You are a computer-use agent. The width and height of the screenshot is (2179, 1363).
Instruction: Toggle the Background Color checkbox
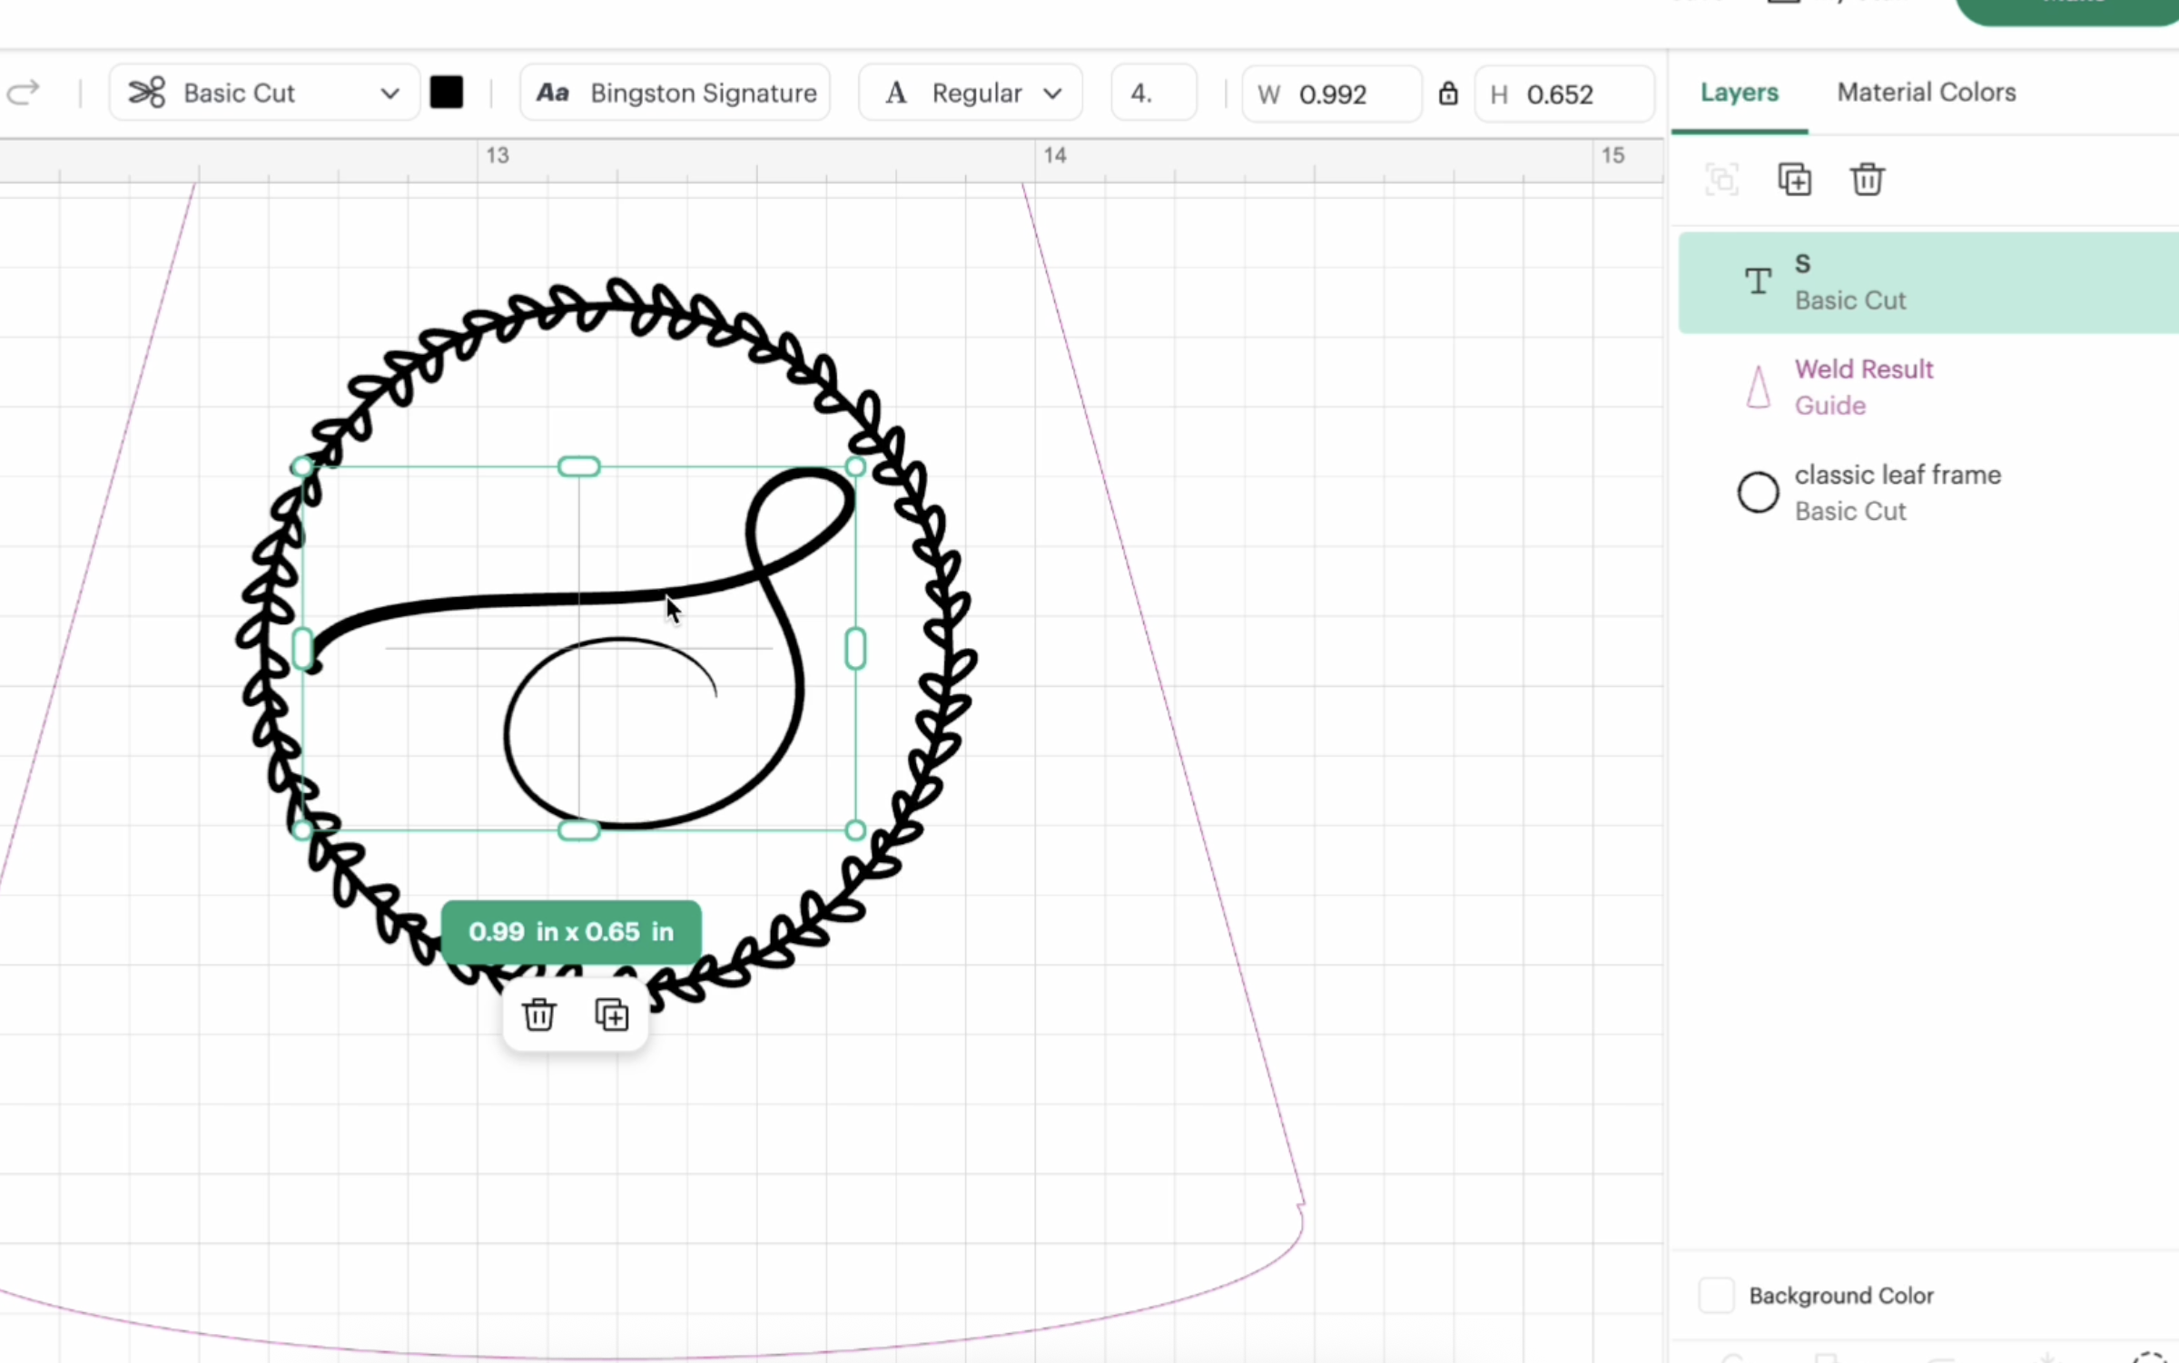(x=1716, y=1295)
